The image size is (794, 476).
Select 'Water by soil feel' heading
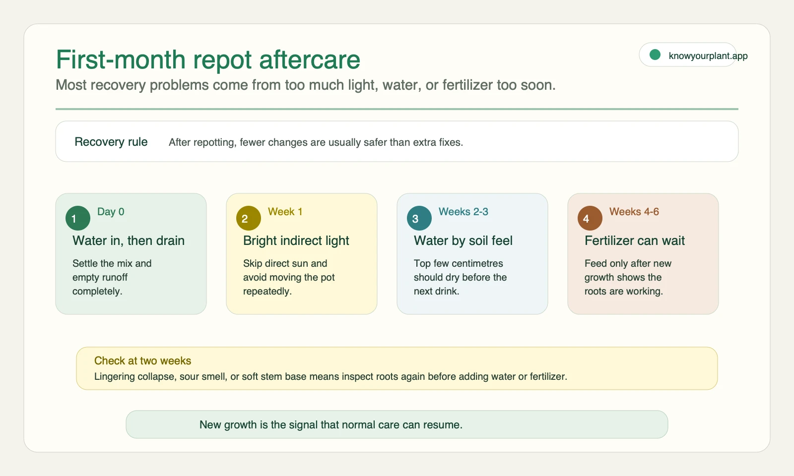point(463,241)
